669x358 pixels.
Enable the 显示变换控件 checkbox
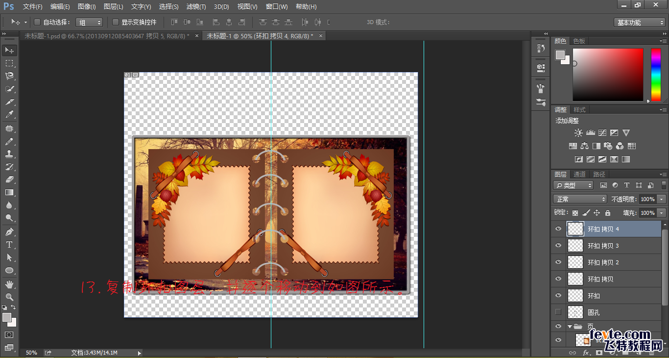(116, 22)
